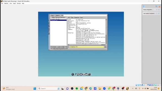162x91 pixels.
Task: Open the Devices menu
Action: (x=19, y=3)
